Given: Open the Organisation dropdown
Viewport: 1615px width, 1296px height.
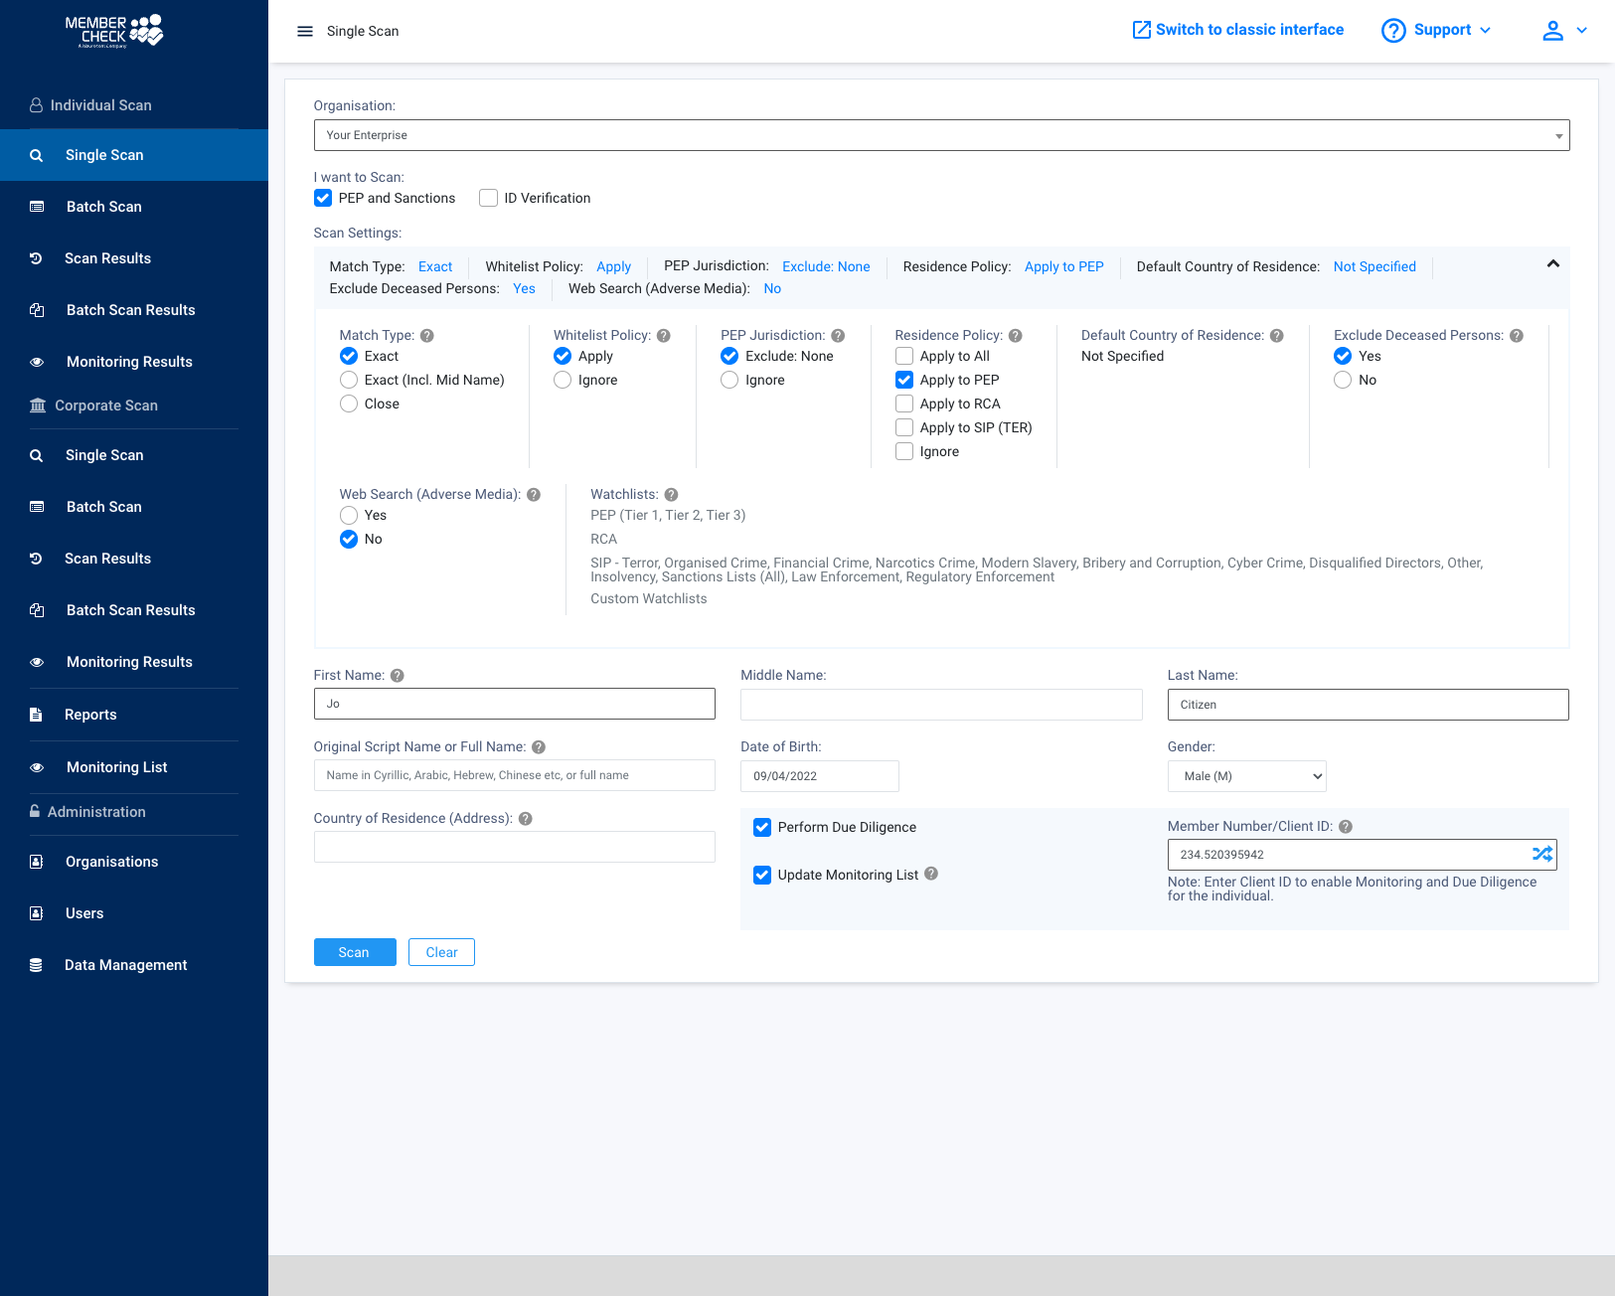Looking at the screenshot, I should pos(1557,135).
